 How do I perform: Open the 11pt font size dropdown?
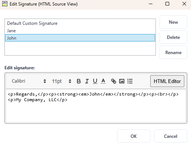point(61,81)
